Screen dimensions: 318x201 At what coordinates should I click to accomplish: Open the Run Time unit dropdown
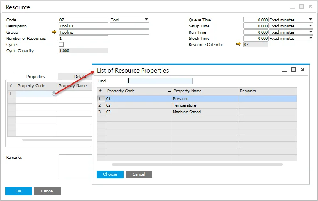click(291, 32)
